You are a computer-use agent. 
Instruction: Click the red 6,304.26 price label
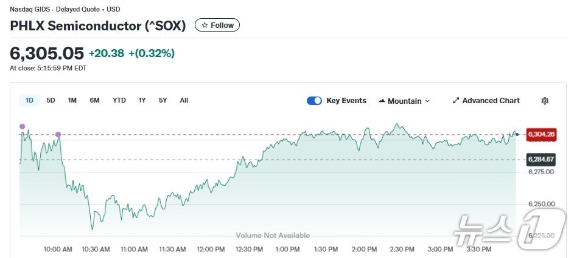tap(542, 134)
